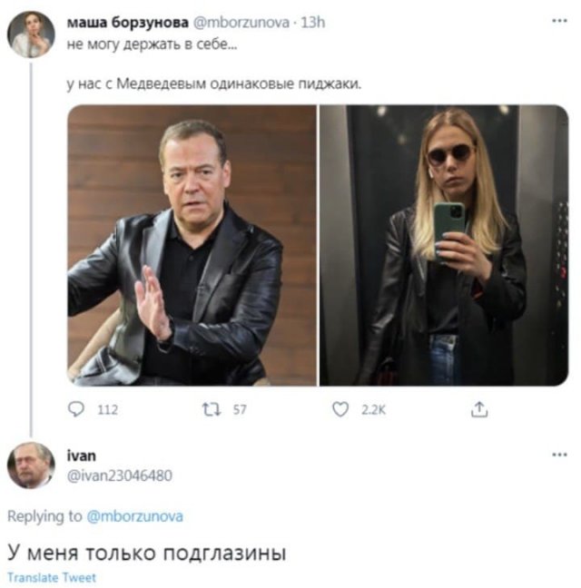Open ivan's profile avatar
Image resolution: width=581 pixels, height=588 pixels.
tap(30, 466)
